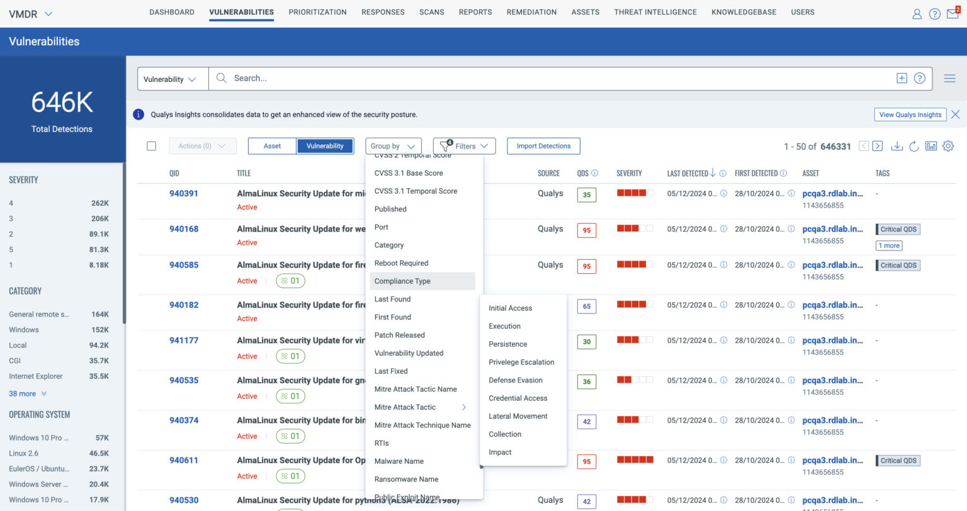Viewport: 967px width, 511px height.
Task: Open the hamburger menu beside the search bar
Action: 950,78
